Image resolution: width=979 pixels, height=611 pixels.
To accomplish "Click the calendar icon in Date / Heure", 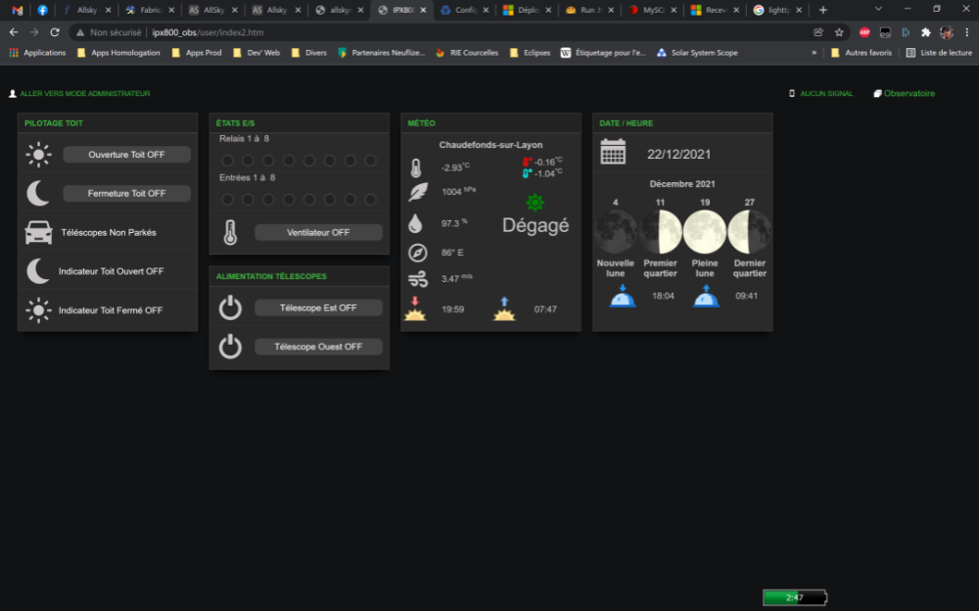I will click(613, 153).
